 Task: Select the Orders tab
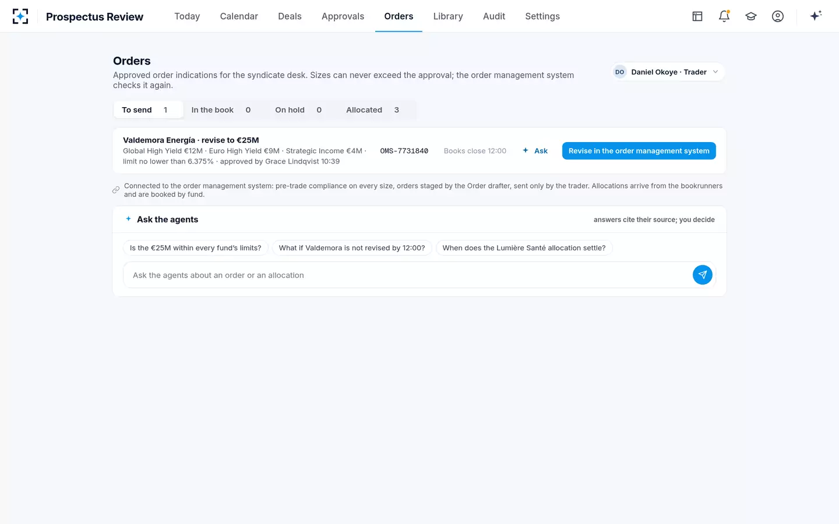pyautogui.click(x=399, y=16)
